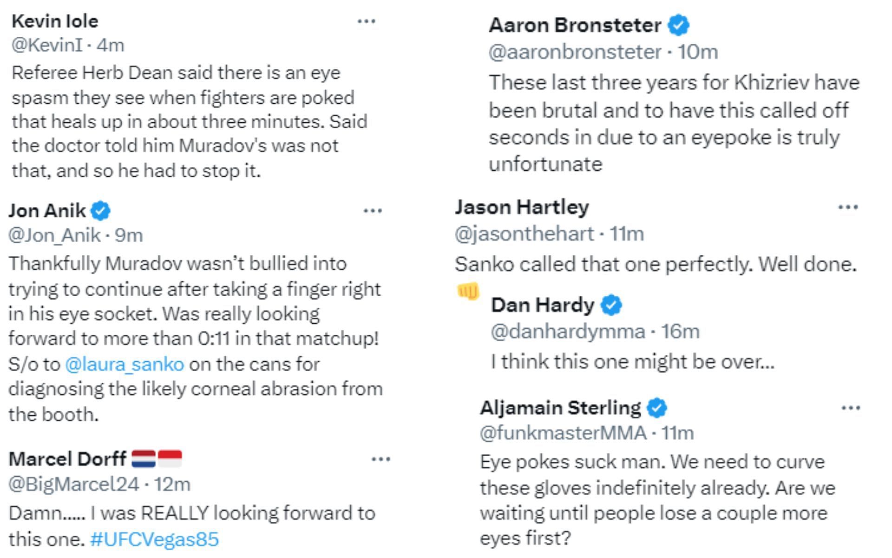The image size is (892, 558).
Task: Open more options on Kevin Iole's tweet
Action: pos(367,21)
